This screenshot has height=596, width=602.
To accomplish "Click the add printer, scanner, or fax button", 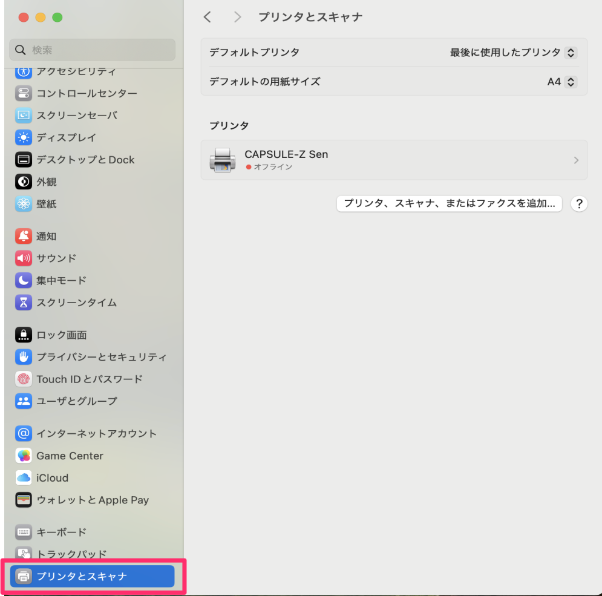I will tap(449, 204).
